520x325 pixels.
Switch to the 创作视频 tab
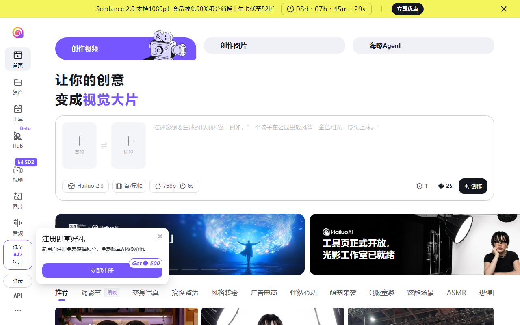126,49
